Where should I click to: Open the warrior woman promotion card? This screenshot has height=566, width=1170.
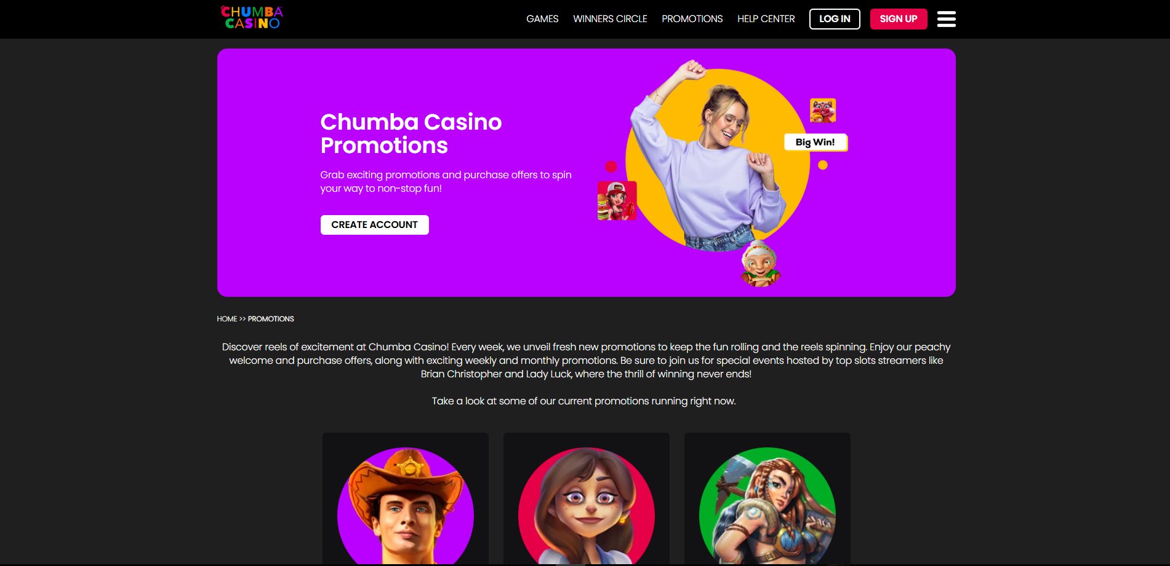coord(767,498)
